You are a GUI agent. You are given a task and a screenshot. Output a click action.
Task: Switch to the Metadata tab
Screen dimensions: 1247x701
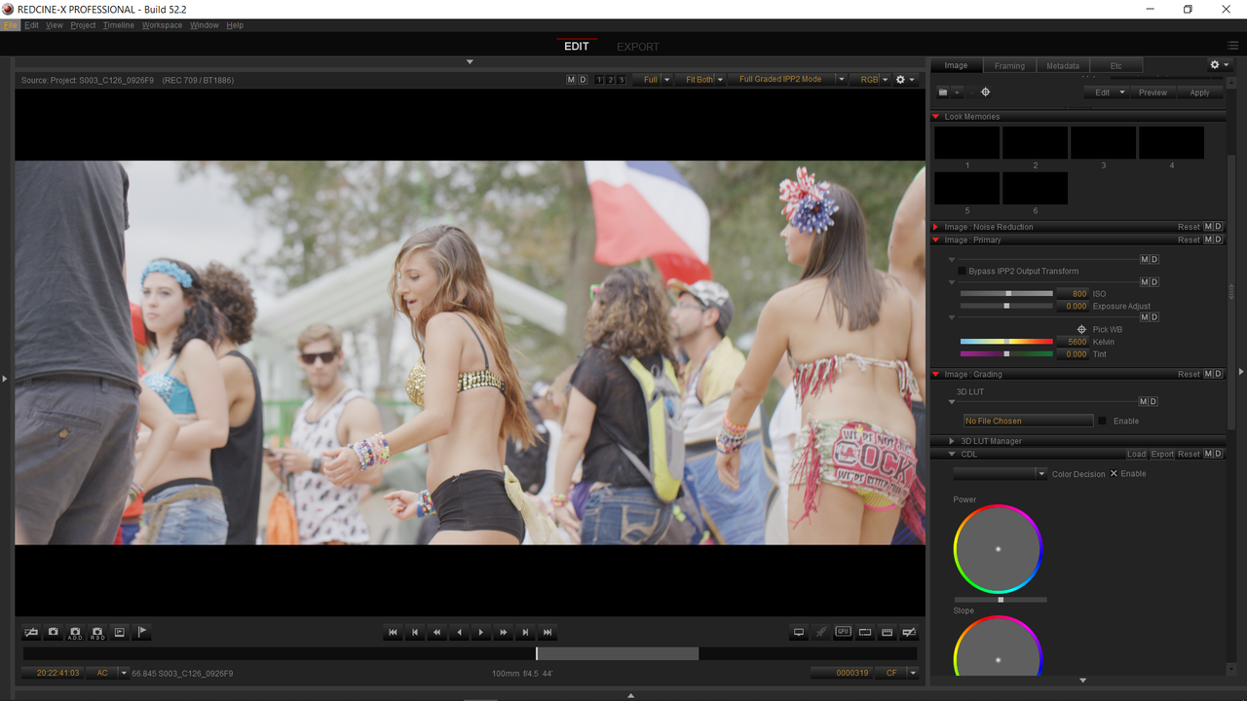[1063, 66]
